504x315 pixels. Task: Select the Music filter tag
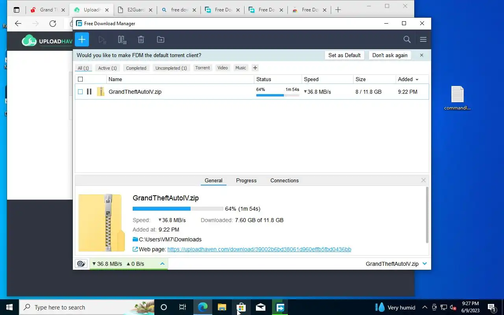(x=241, y=68)
